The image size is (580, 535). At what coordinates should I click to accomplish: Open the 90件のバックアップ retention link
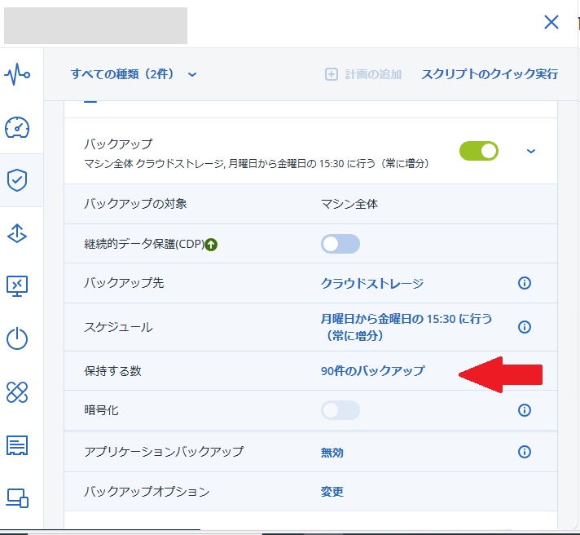point(373,370)
